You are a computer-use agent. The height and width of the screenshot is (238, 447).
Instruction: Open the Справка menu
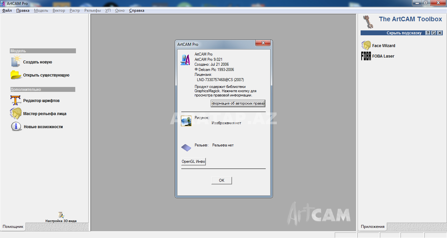coord(137,10)
